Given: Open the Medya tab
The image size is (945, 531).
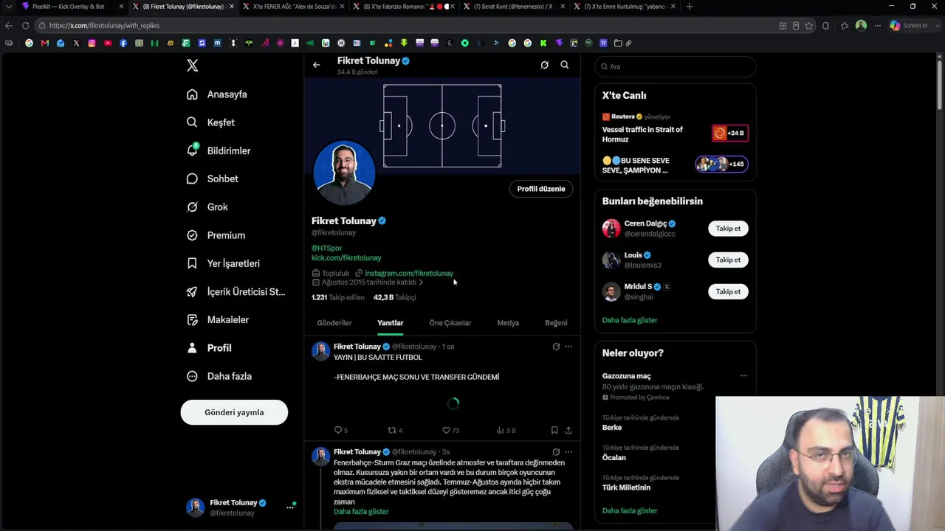Looking at the screenshot, I should [508, 323].
